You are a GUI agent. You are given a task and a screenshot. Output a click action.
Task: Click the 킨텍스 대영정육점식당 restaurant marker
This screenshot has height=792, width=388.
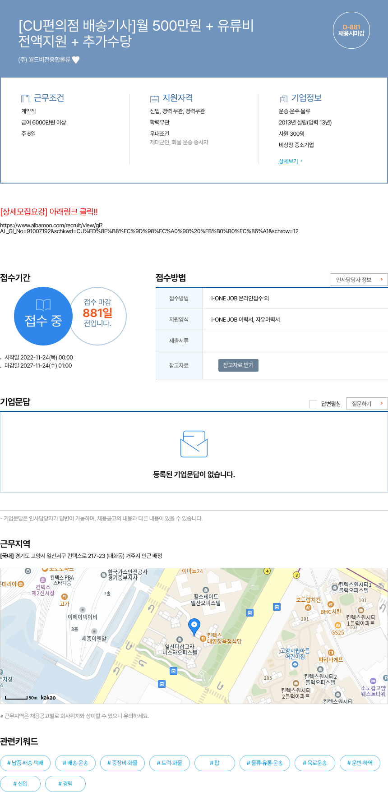point(203,638)
